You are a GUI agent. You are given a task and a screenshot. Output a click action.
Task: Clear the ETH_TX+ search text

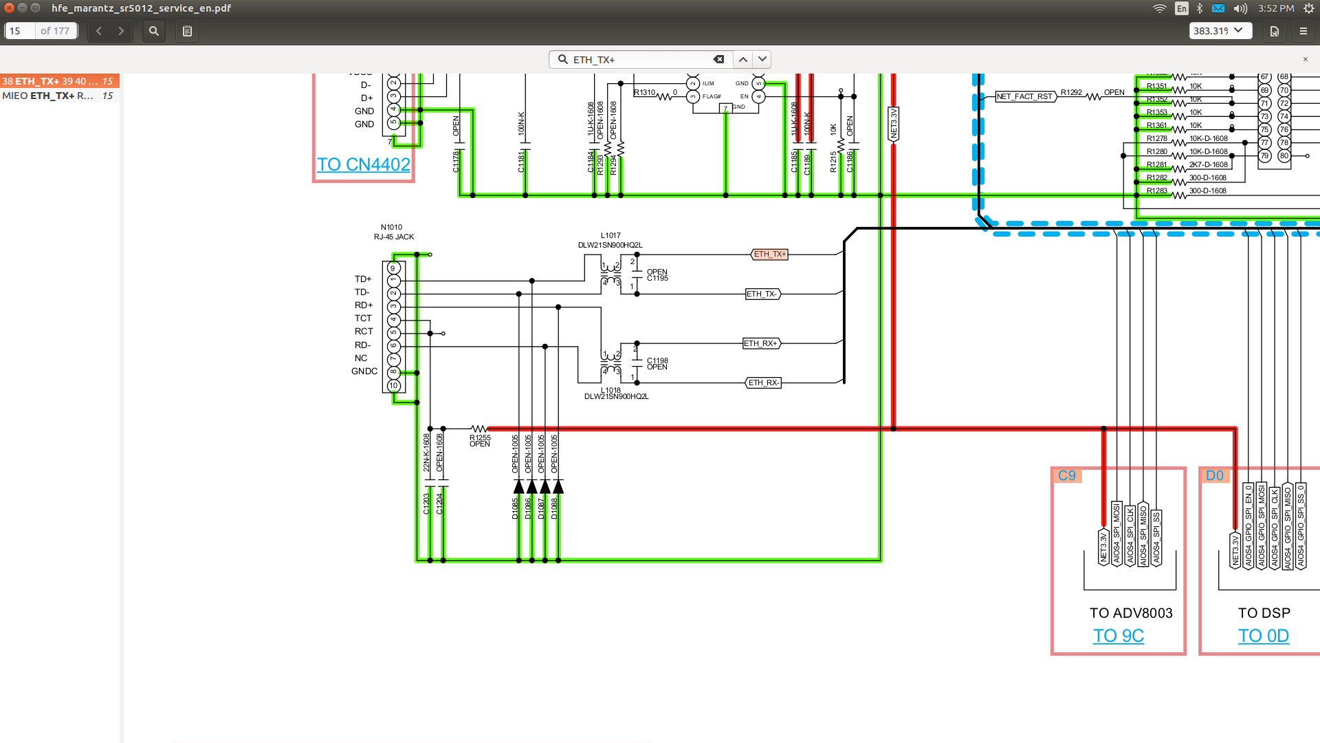pos(718,59)
